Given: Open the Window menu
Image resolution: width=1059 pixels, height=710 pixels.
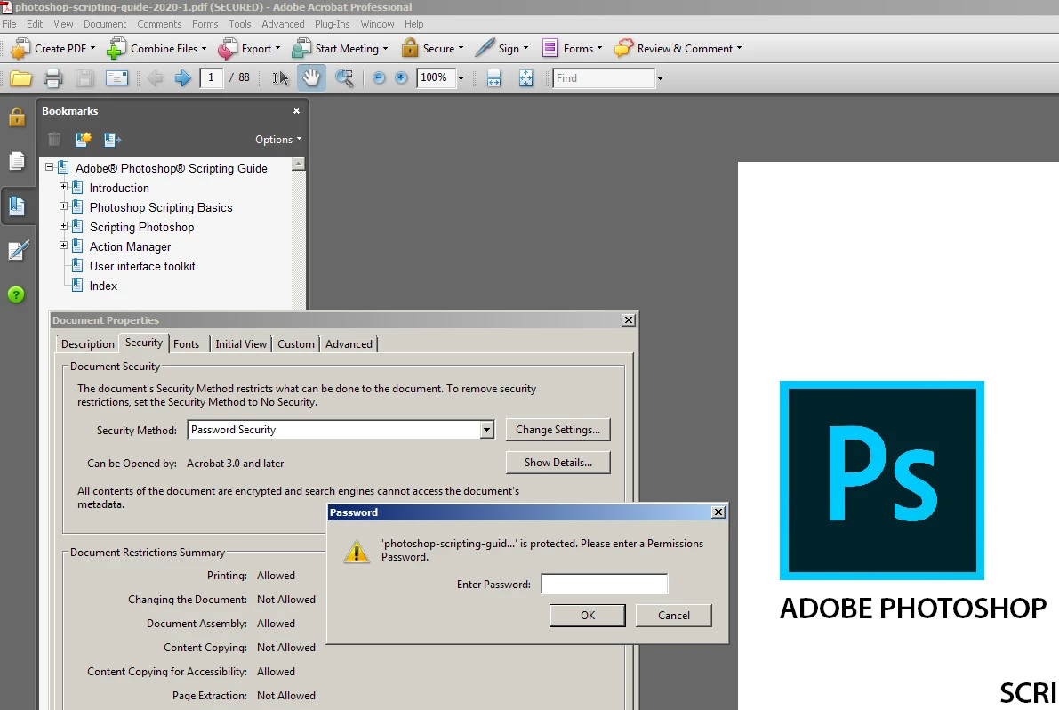Looking at the screenshot, I should pyautogui.click(x=377, y=24).
